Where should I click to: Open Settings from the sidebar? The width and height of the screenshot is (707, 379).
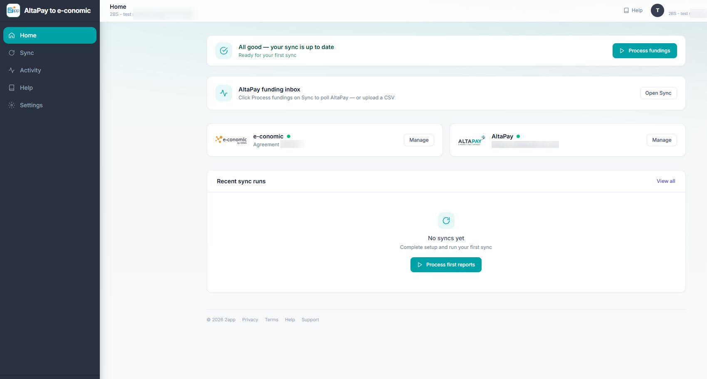(x=50, y=105)
